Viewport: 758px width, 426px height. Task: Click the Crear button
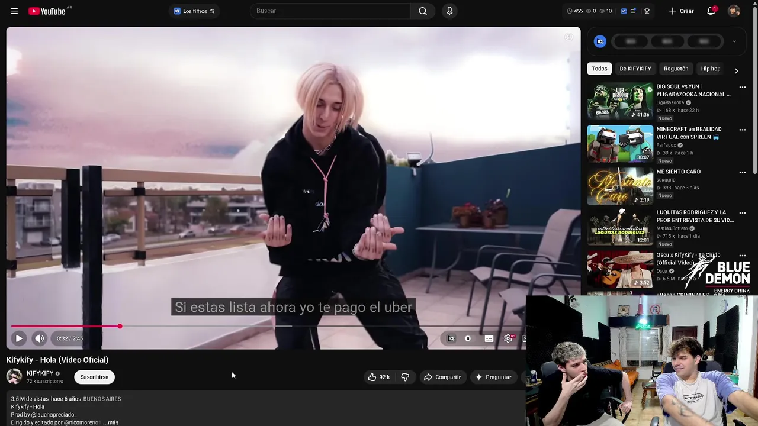(681, 11)
